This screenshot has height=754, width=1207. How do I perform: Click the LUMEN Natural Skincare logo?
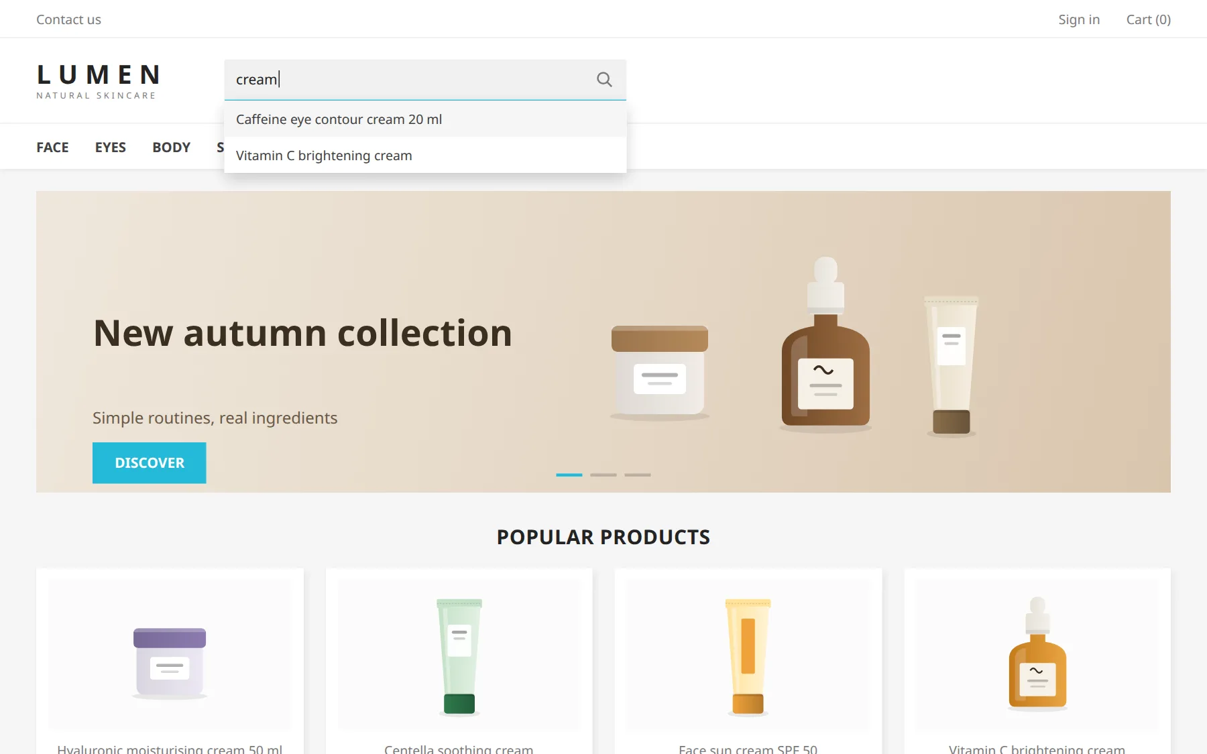click(98, 81)
